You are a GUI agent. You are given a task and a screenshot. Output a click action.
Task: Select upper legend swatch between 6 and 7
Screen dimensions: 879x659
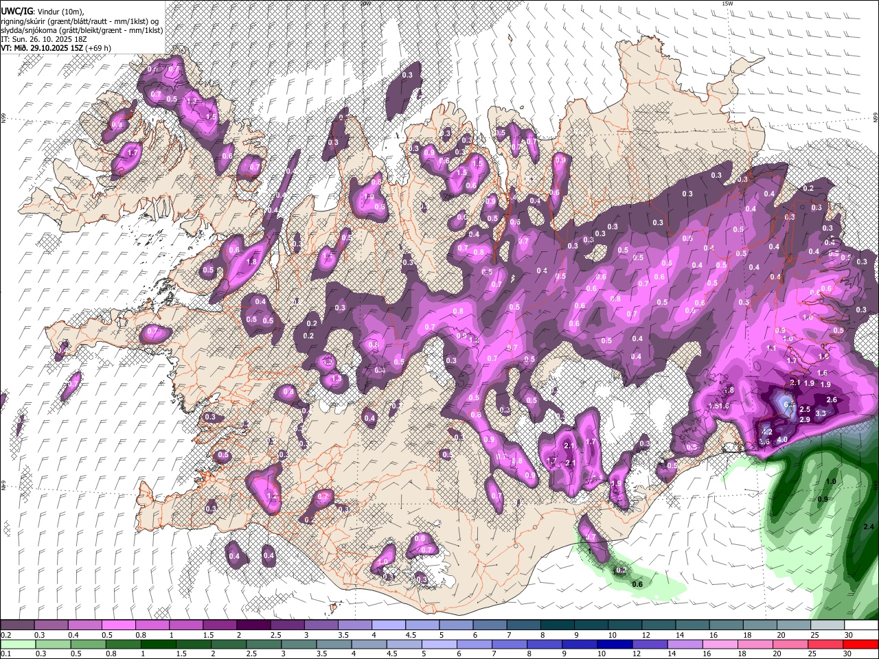coord(488,625)
